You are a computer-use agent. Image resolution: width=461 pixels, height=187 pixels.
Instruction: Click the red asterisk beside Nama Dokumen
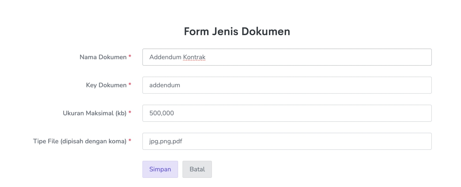point(130,57)
